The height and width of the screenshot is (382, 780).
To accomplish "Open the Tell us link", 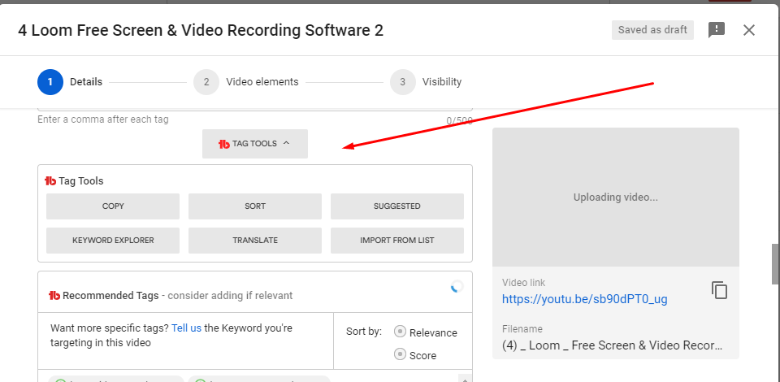I will click(187, 328).
